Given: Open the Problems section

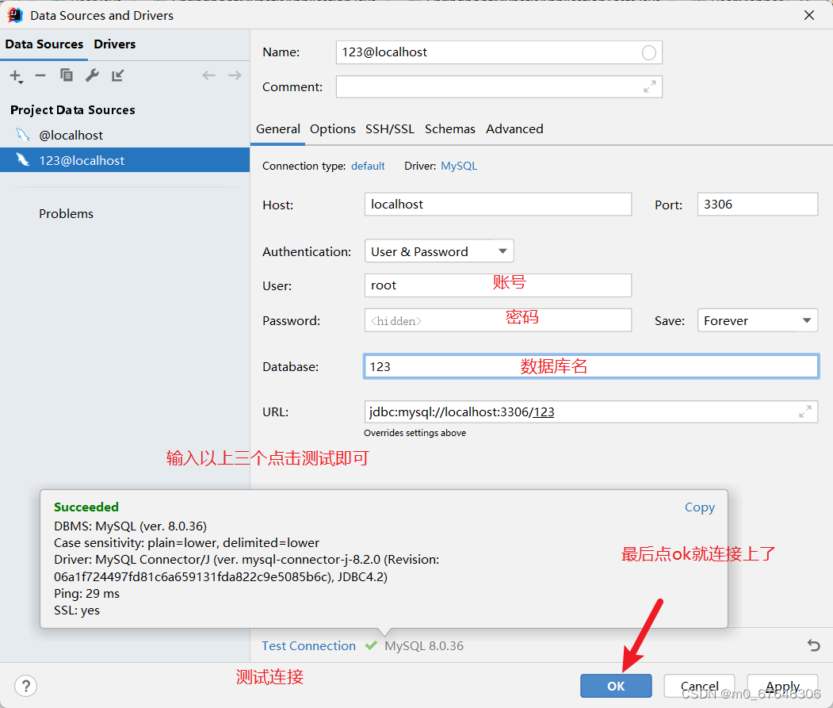Looking at the screenshot, I should pos(66,214).
